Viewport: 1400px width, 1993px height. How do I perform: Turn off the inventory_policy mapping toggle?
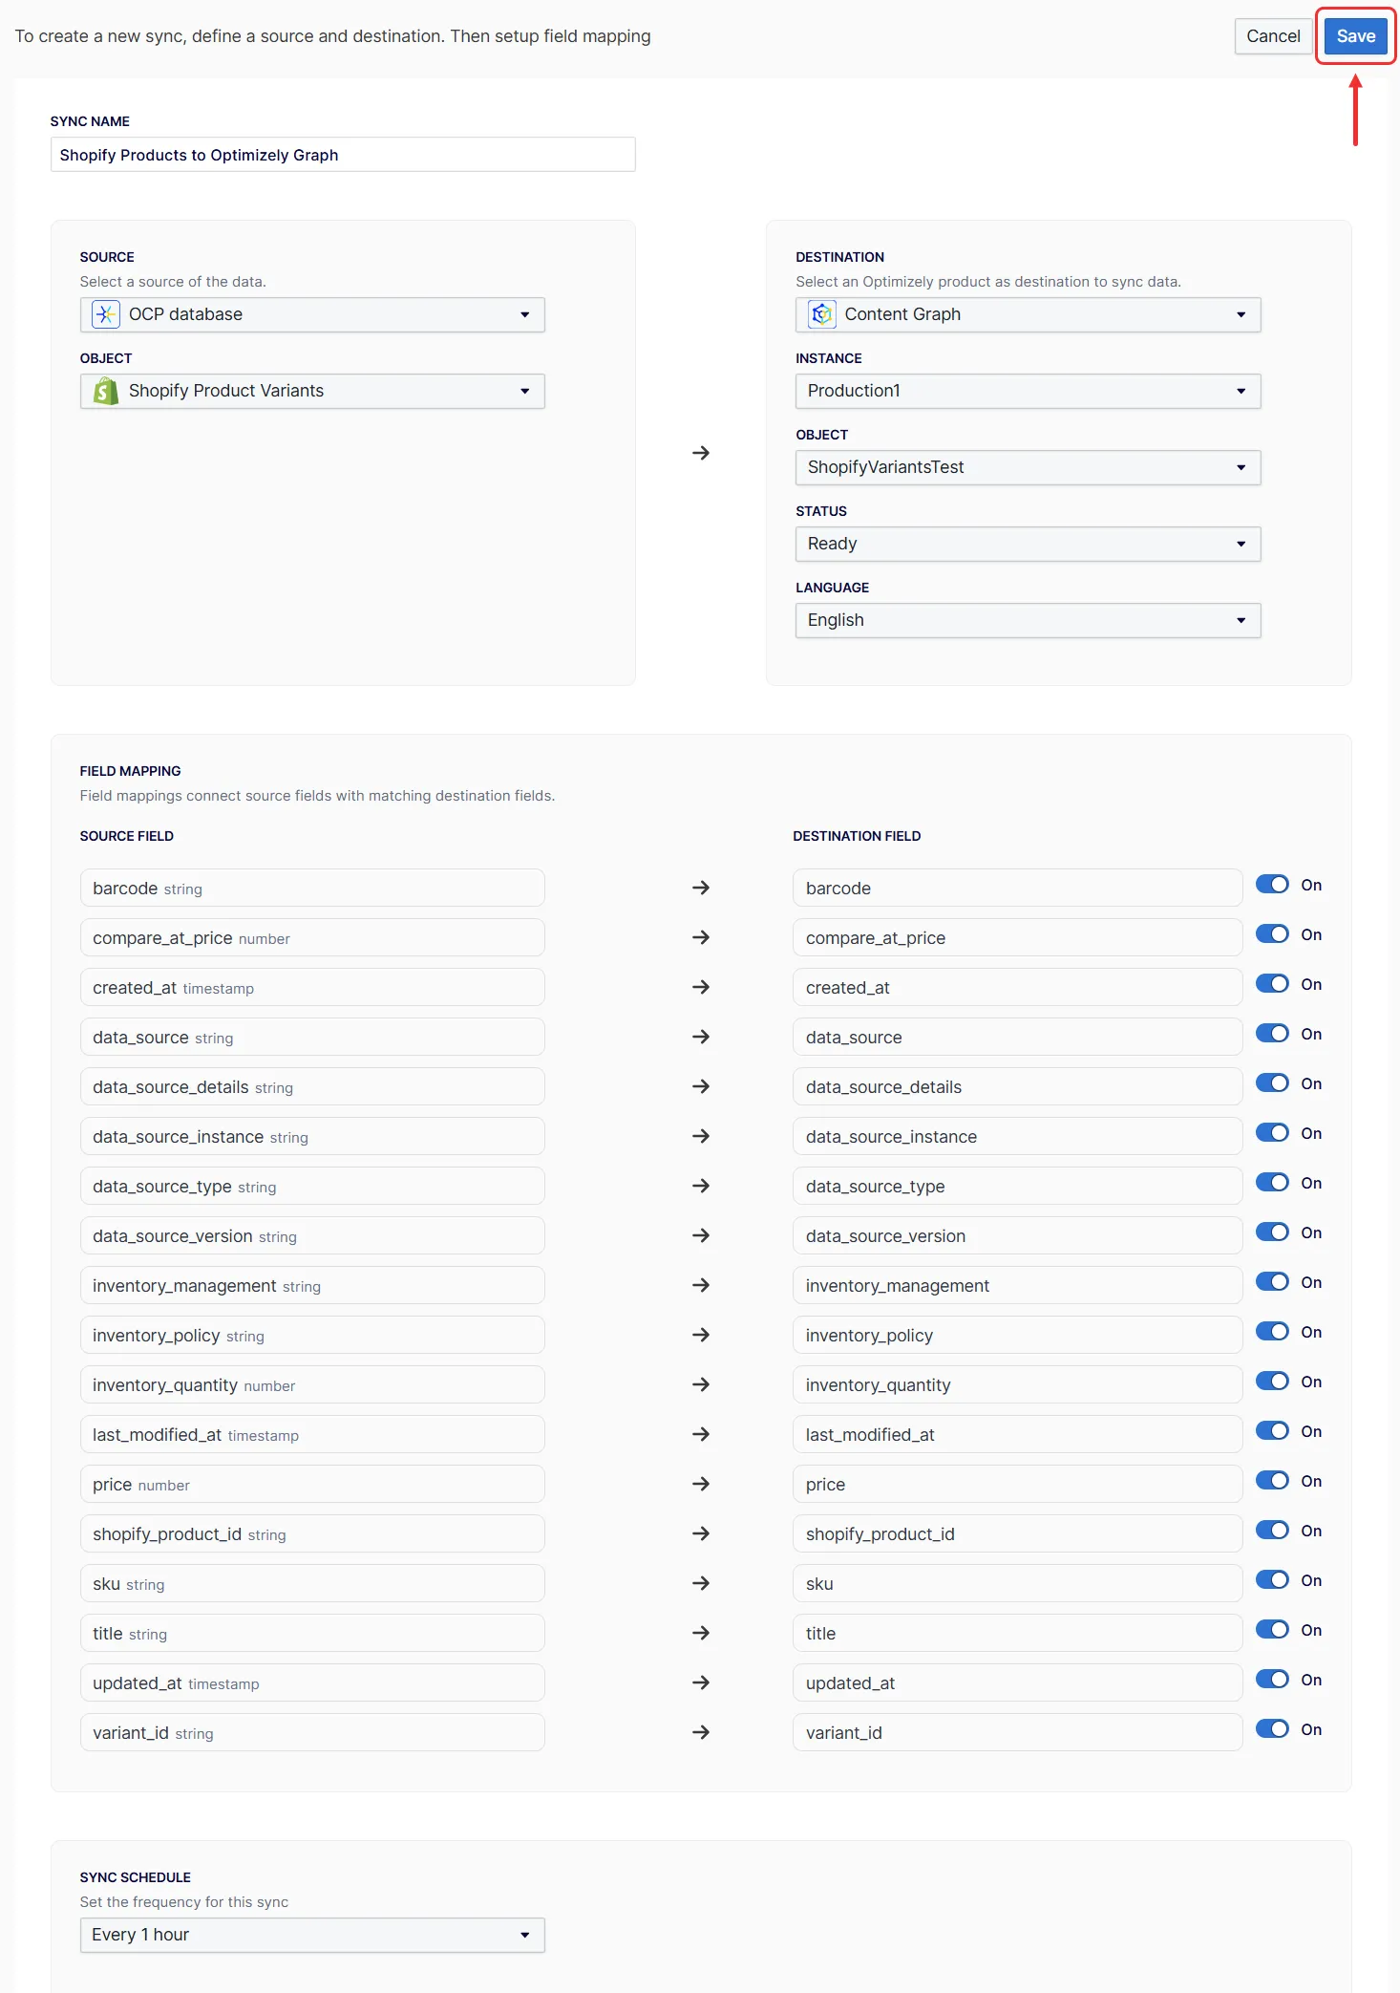(1272, 1332)
